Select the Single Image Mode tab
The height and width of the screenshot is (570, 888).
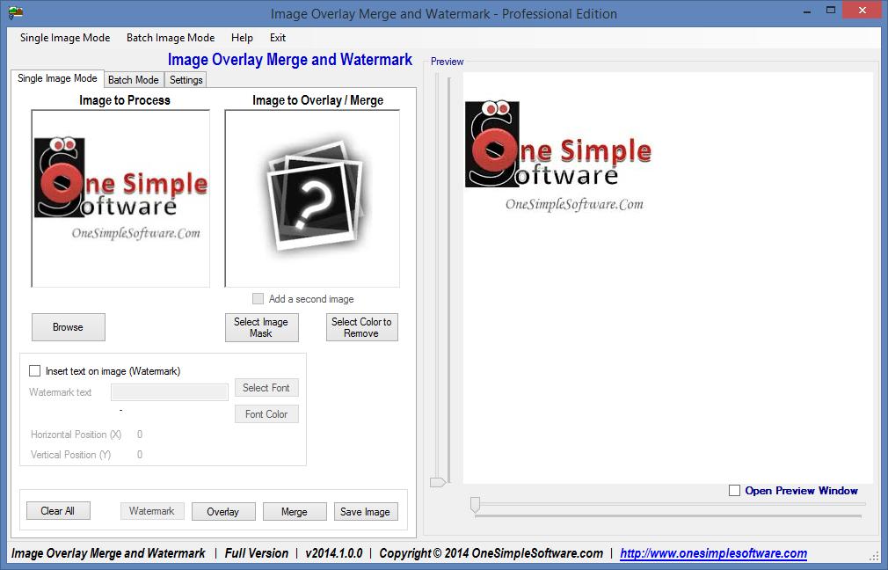coord(57,78)
